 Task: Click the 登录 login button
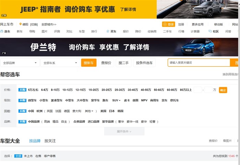[169, 24]
